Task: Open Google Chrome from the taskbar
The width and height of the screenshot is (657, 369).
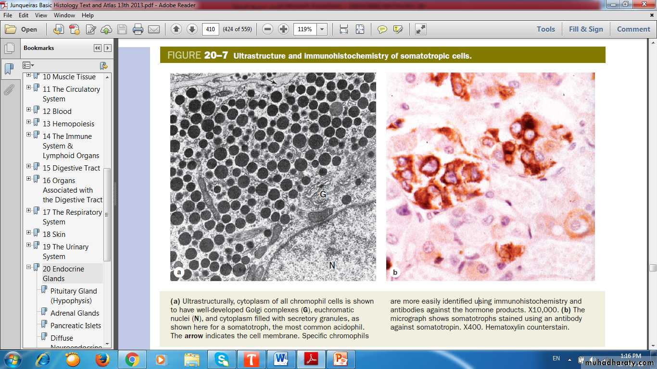Action: (132, 359)
